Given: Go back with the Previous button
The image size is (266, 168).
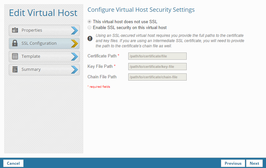Looking at the screenshot, I should click(233, 163).
